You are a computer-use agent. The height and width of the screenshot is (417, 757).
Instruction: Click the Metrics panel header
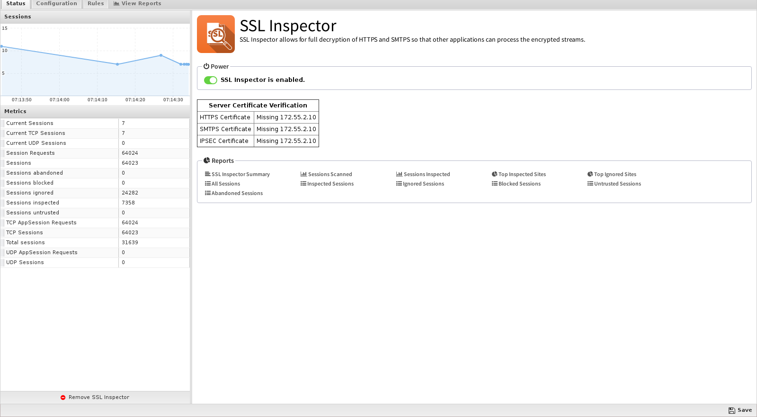pos(95,111)
